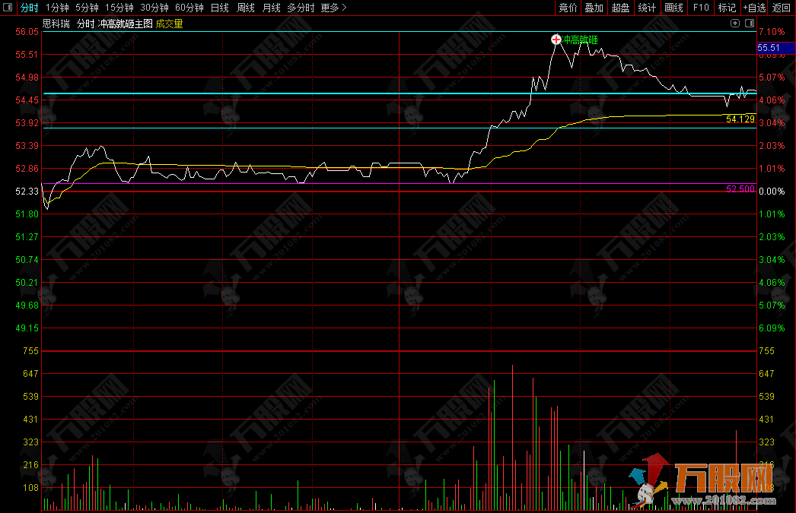
Task: Click the magenta 52.500 level label
Action: coord(740,188)
